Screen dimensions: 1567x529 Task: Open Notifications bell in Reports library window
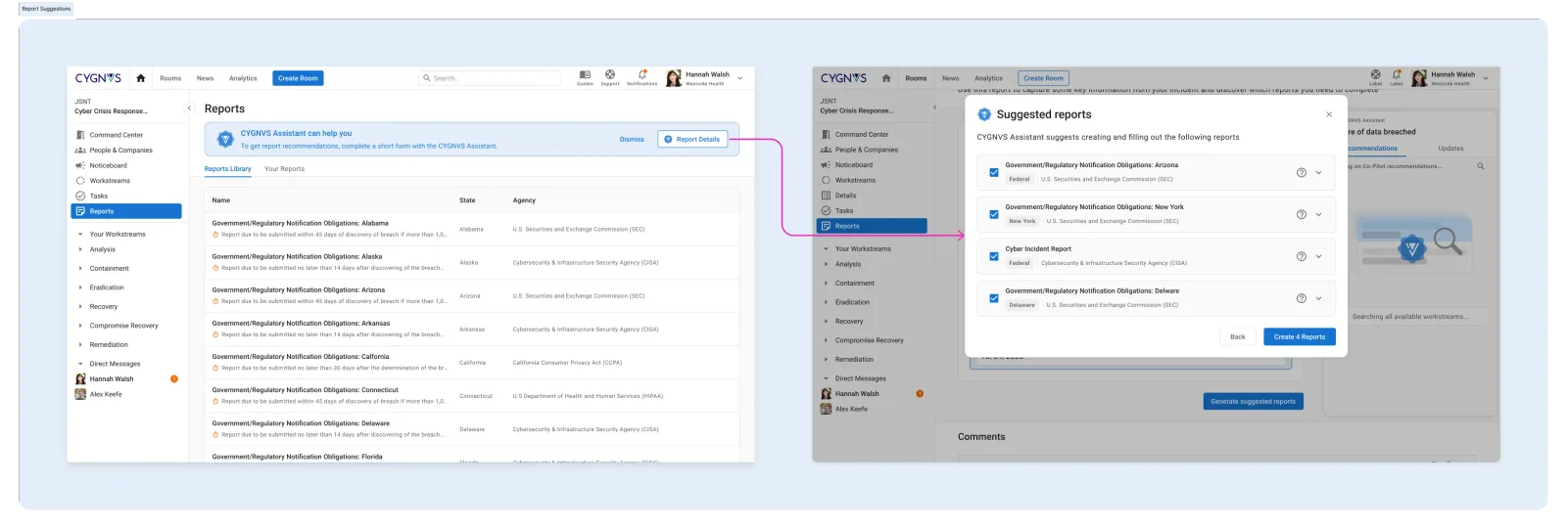coord(642,74)
